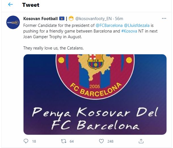Screen dimensions: 173x148
Task: Open the Penya Kosovar tweet image
Action: tap(95, 94)
